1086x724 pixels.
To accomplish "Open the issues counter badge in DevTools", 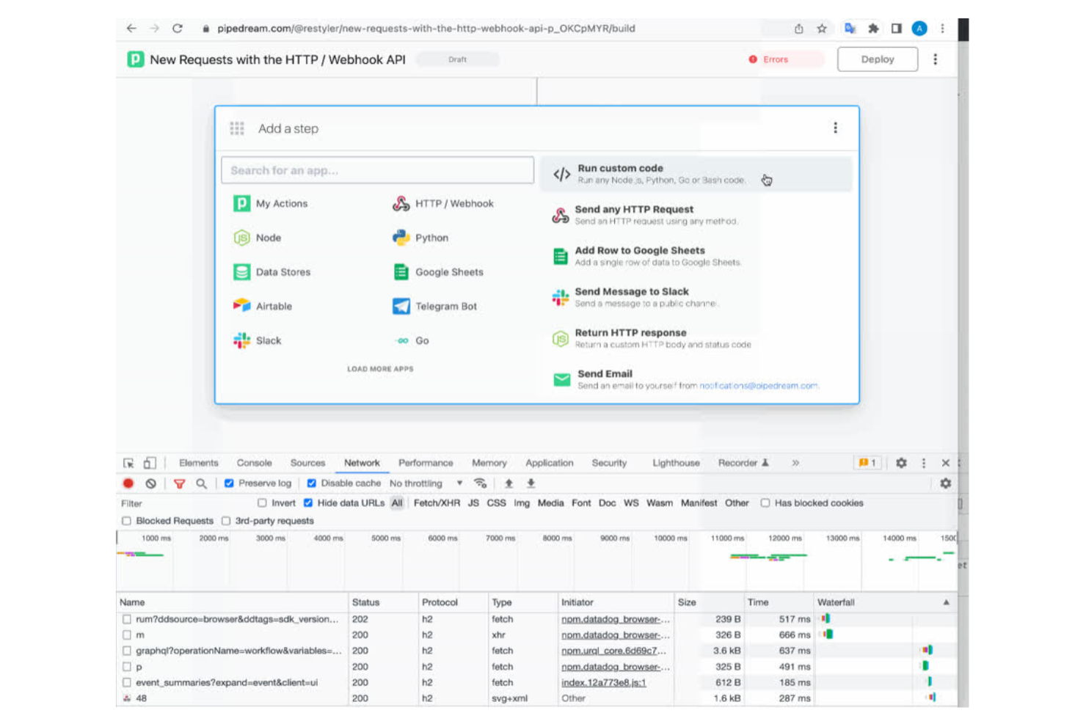I will [x=867, y=463].
